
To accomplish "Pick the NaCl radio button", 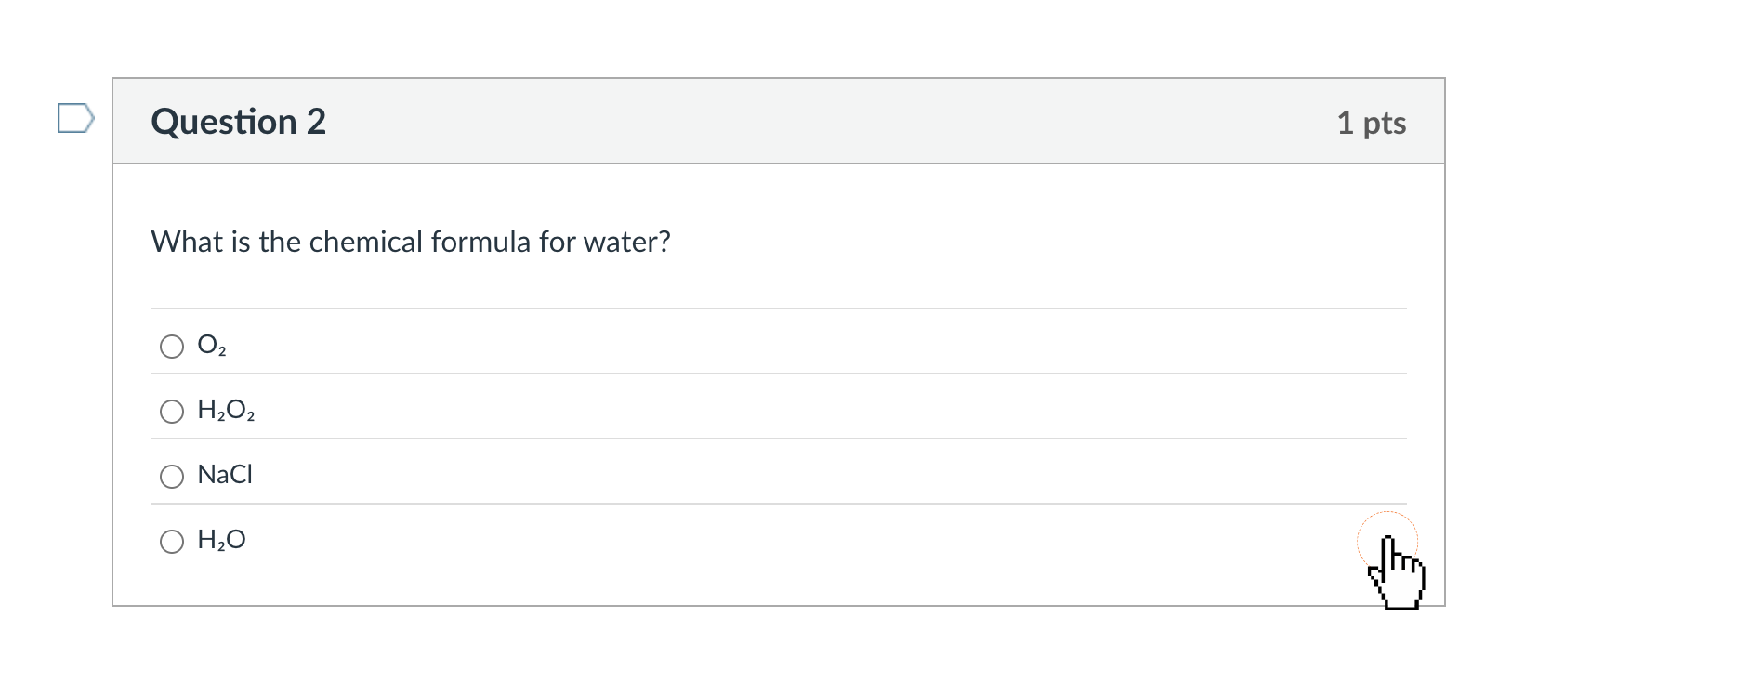I will pos(172,477).
